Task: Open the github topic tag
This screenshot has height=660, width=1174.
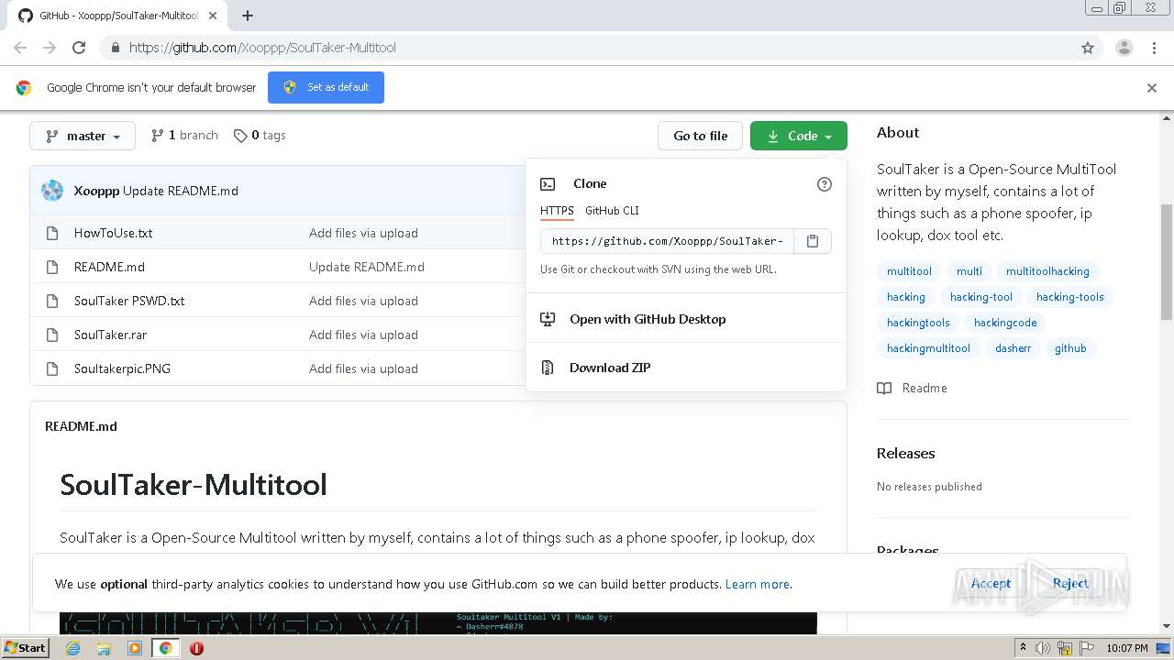Action: click(1070, 348)
